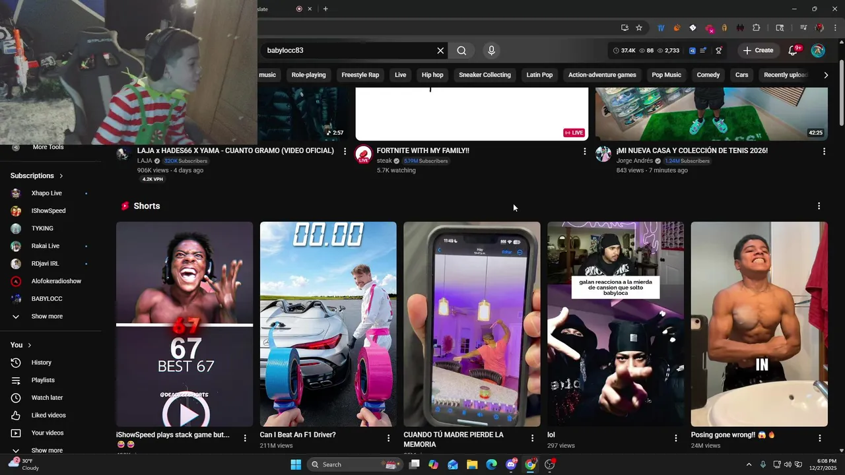Open YouTube notifications bell

point(794,51)
